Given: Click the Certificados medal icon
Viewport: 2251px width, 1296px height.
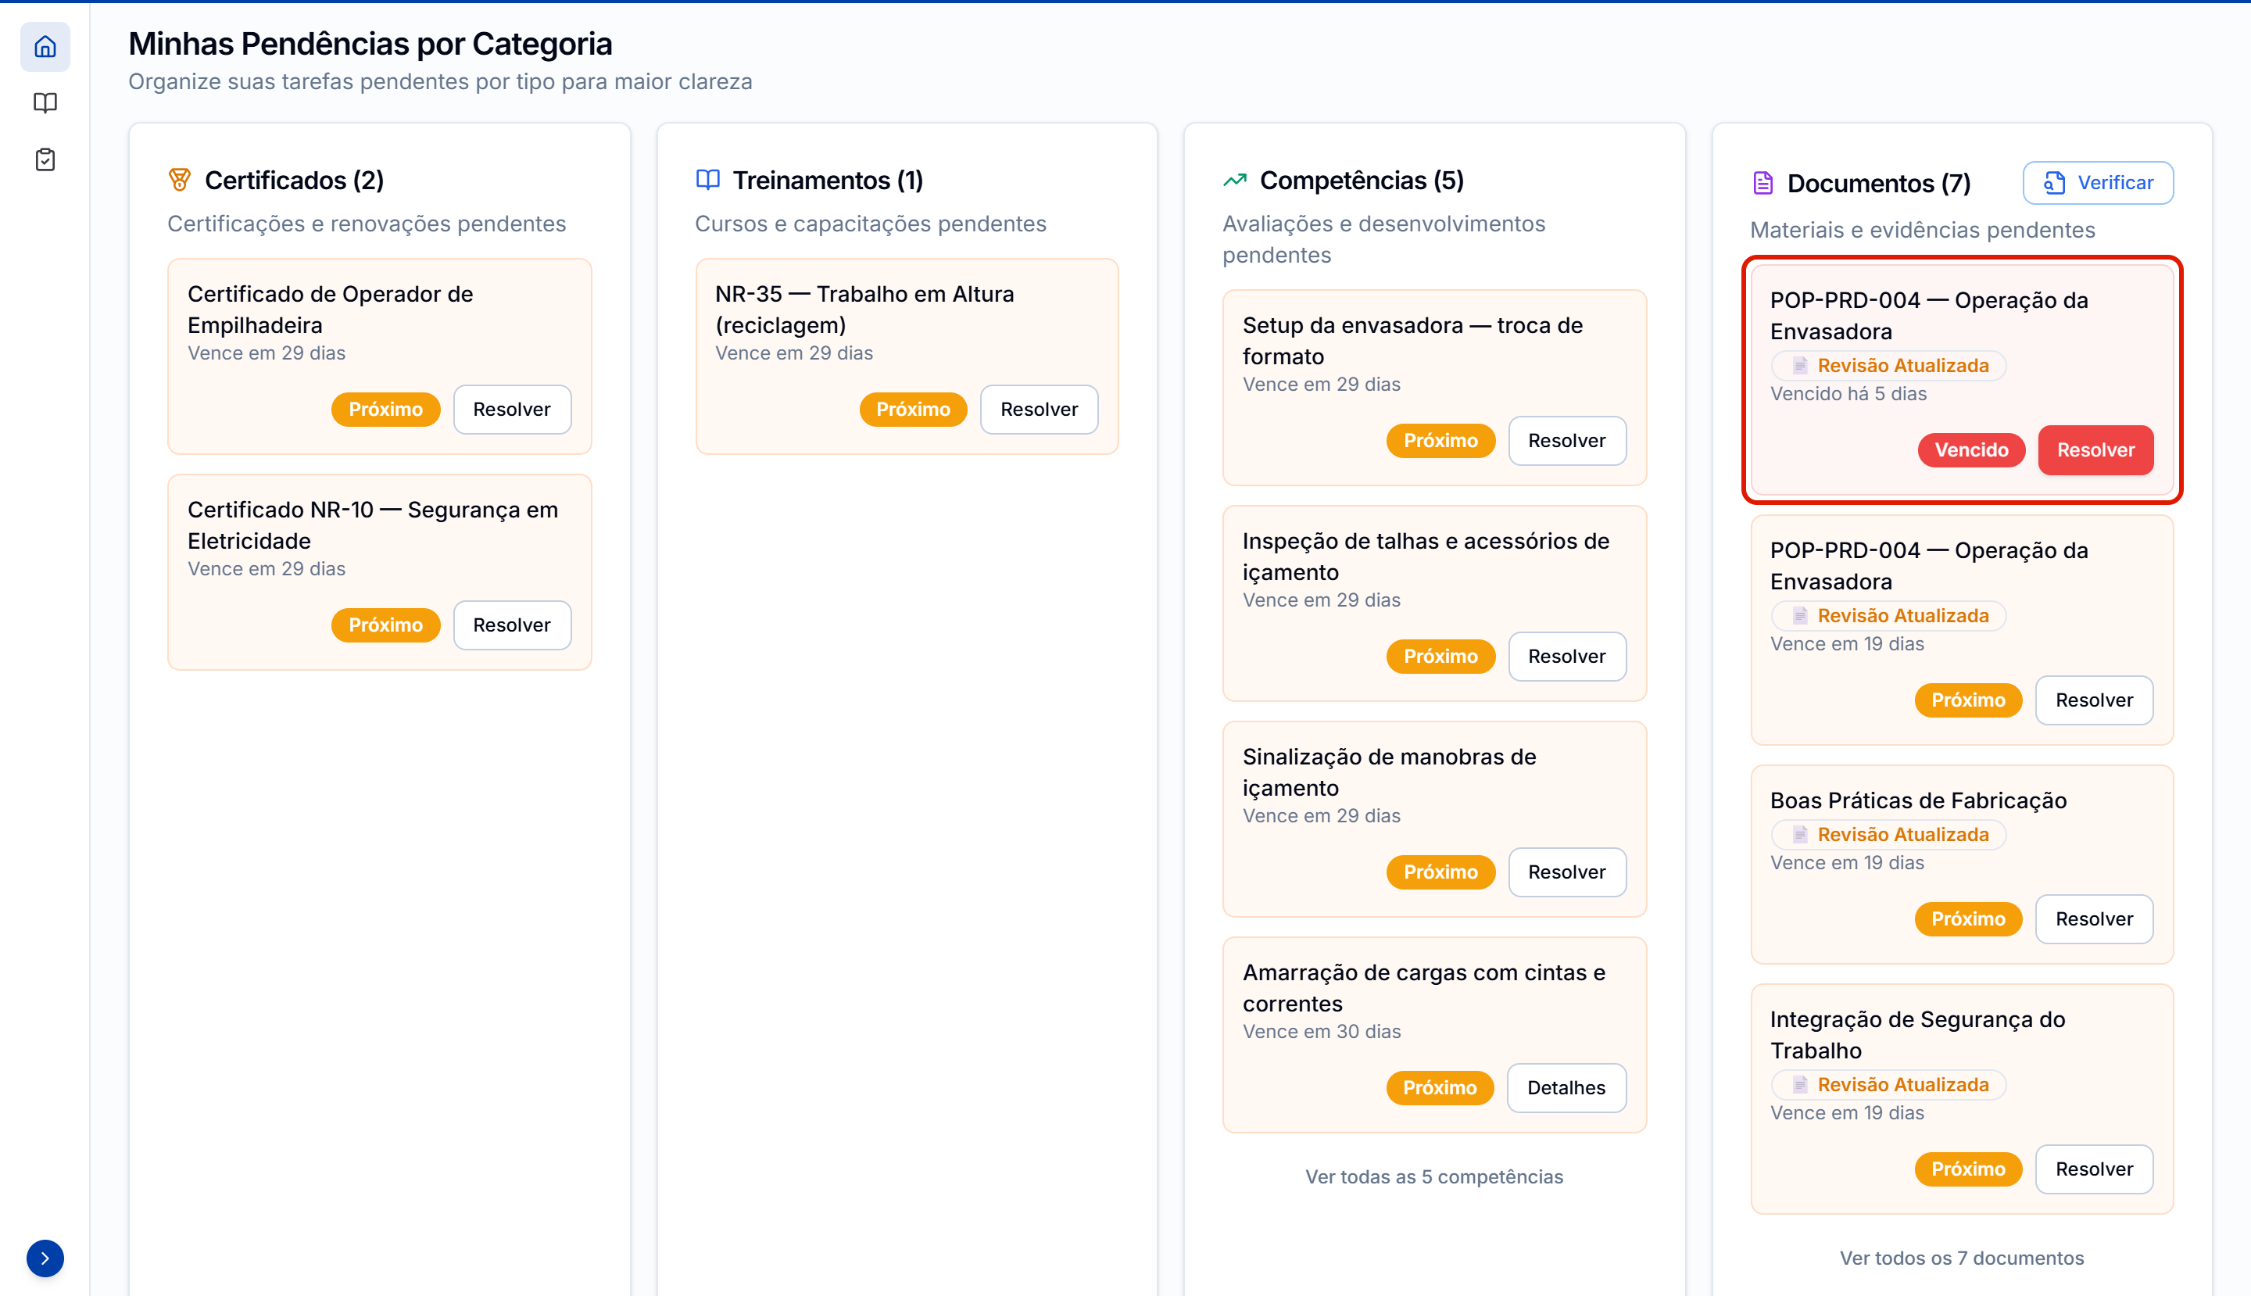Looking at the screenshot, I should click(x=180, y=181).
